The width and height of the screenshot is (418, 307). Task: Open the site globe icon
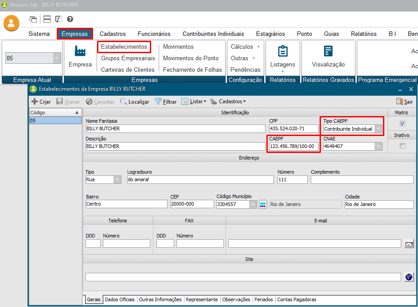point(409,277)
